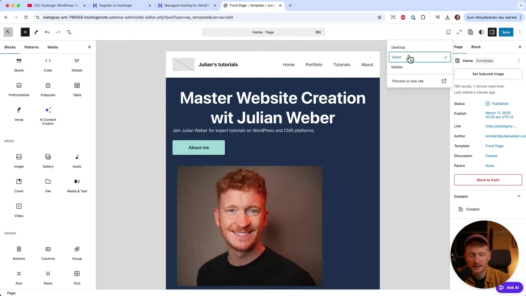Switch to the Media tab

(x=53, y=47)
